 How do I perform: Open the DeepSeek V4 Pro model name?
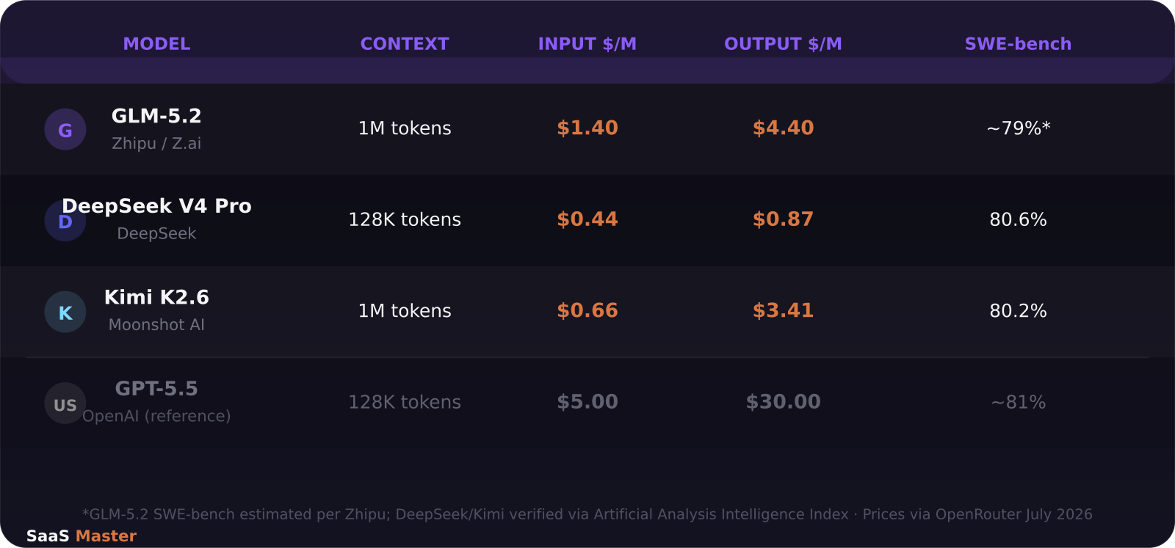[x=156, y=206]
